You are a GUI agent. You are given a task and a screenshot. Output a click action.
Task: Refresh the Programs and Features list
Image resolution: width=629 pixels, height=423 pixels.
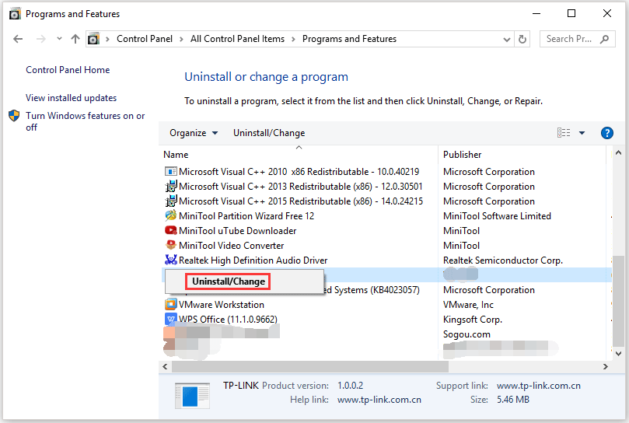(522, 39)
